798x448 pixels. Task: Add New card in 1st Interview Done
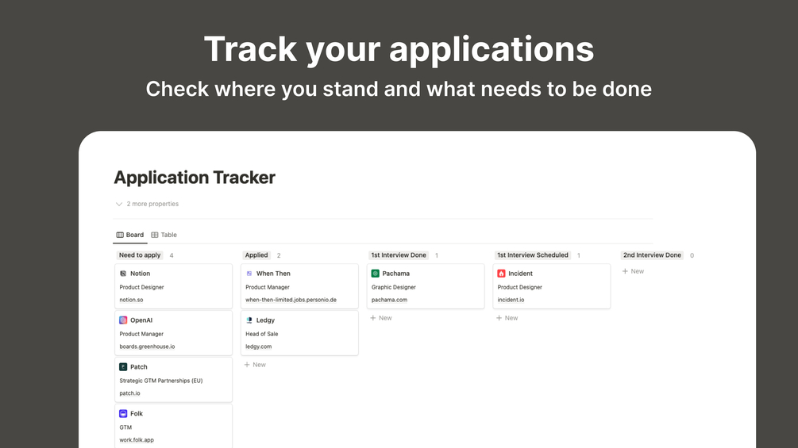point(381,318)
